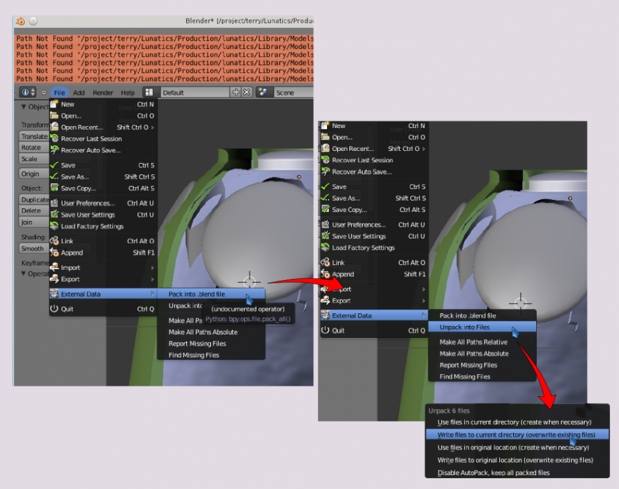Click the User Preferences icon in left File menu
619x489 pixels.
[x=54, y=202]
